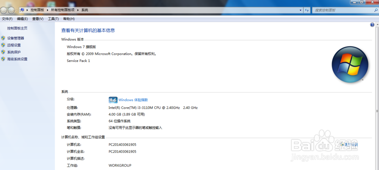Screen dimensions: 379x170
Task: Open help with the blue question mark icon
Action: coord(372,25)
